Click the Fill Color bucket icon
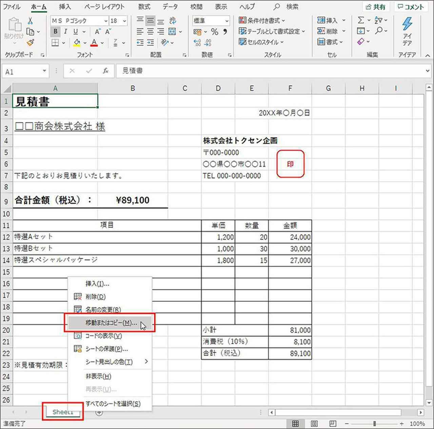Viewport: 434px width, 429px height. click(77, 43)
